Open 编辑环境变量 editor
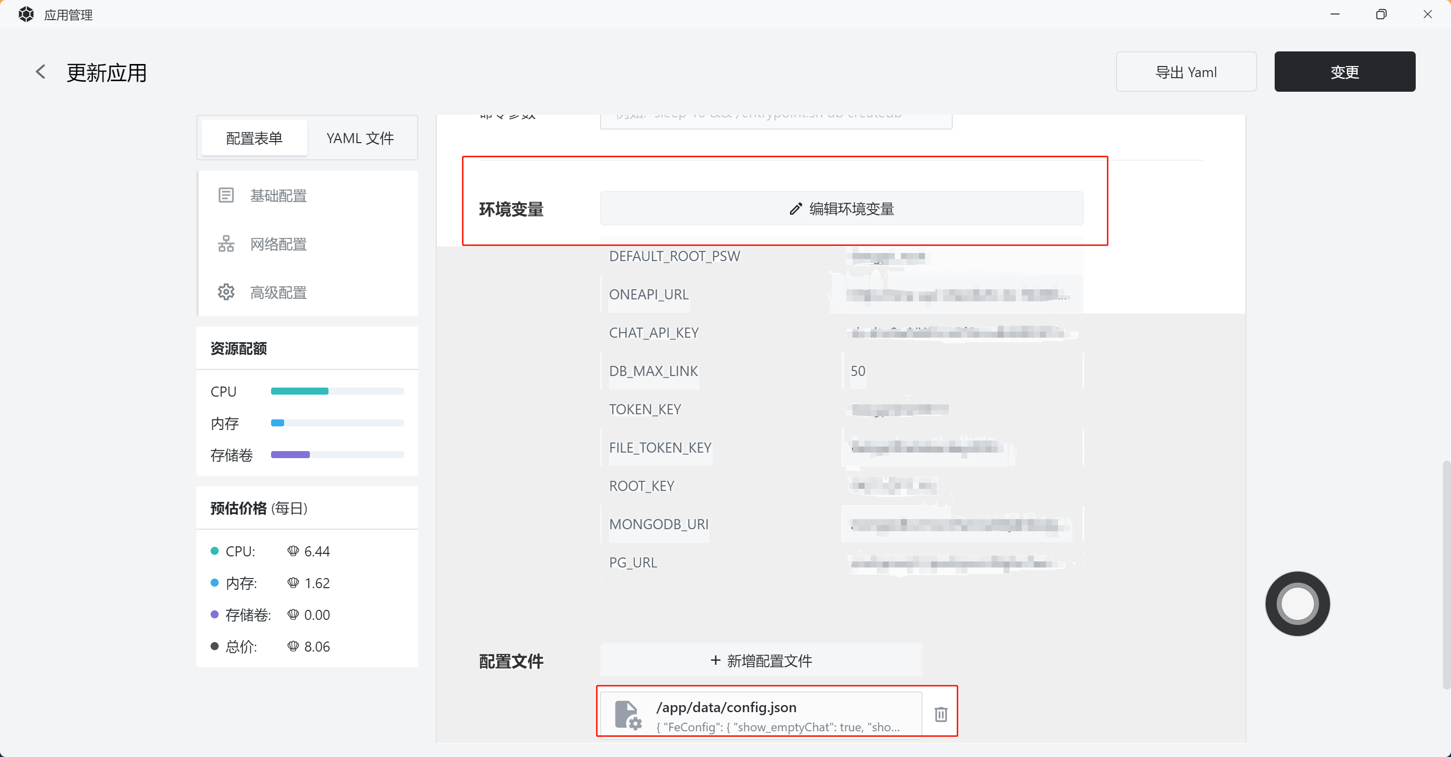The height and width of the screenshot is (757, 1451). tap(841, 209)
